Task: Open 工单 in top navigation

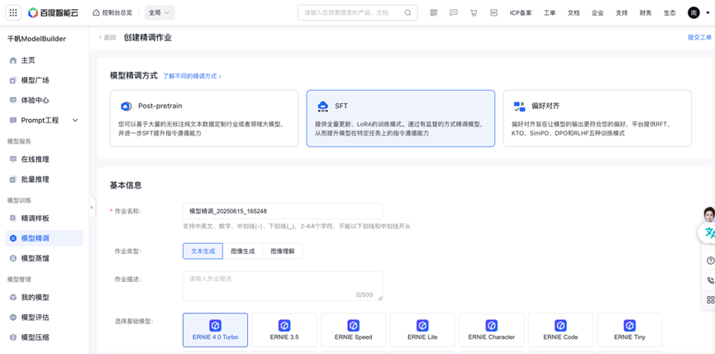Action: coord(550,12)
